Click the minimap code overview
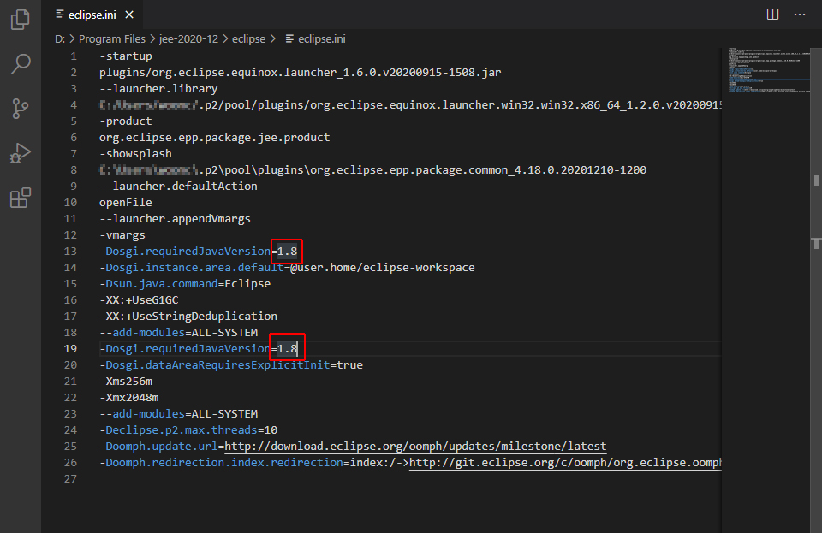822x533 pixels. 769,71
